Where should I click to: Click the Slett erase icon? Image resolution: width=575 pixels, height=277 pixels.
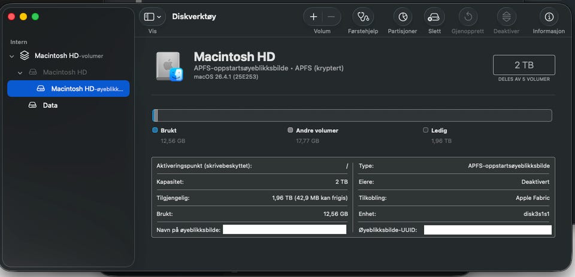(434, 17)
